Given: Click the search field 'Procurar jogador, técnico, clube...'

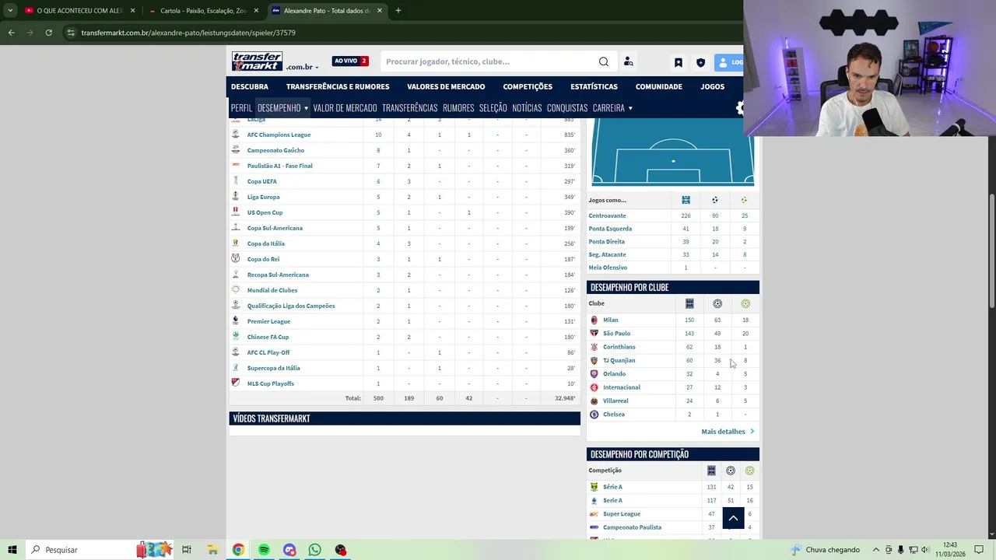Looking at the screenshot, I should pos(489,61).
